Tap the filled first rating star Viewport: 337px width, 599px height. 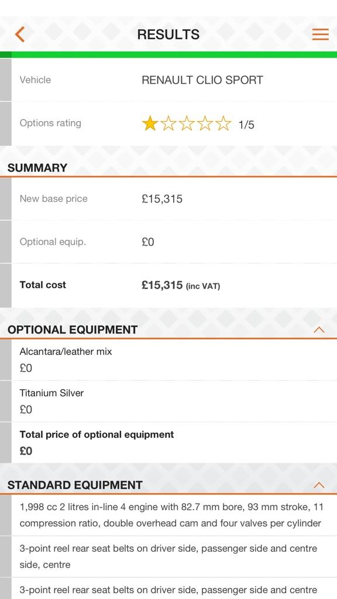pos(150,124)
